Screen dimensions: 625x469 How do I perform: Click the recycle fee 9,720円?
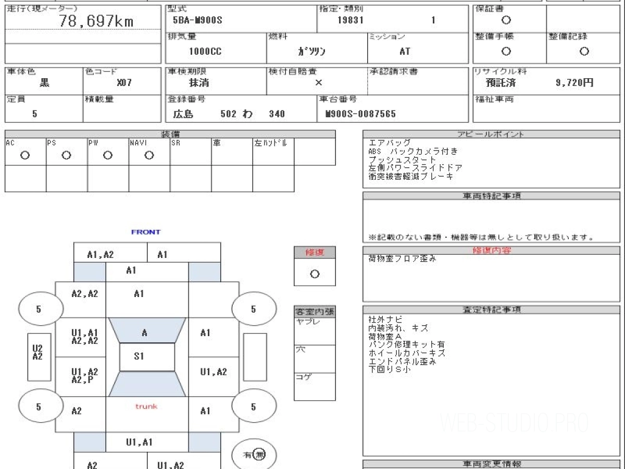574,83
